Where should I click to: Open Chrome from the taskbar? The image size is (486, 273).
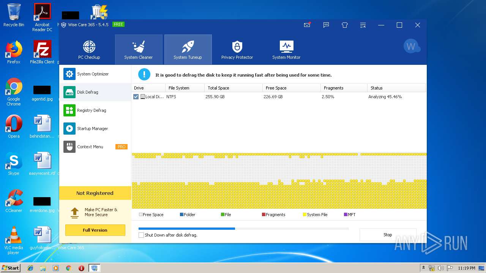click(x=68, y=268)
